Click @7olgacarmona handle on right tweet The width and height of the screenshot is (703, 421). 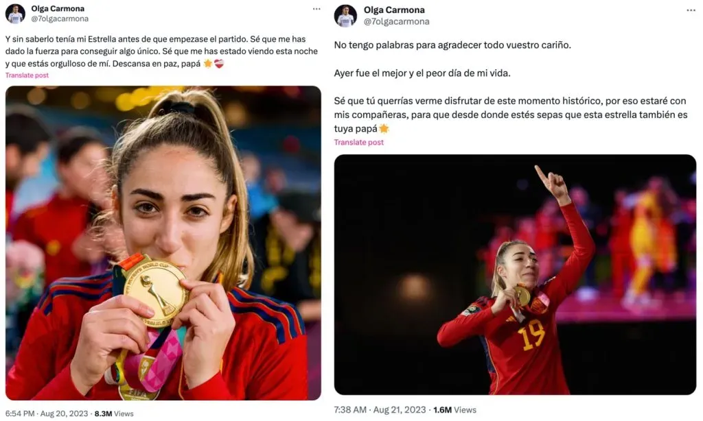coord(396,21)
